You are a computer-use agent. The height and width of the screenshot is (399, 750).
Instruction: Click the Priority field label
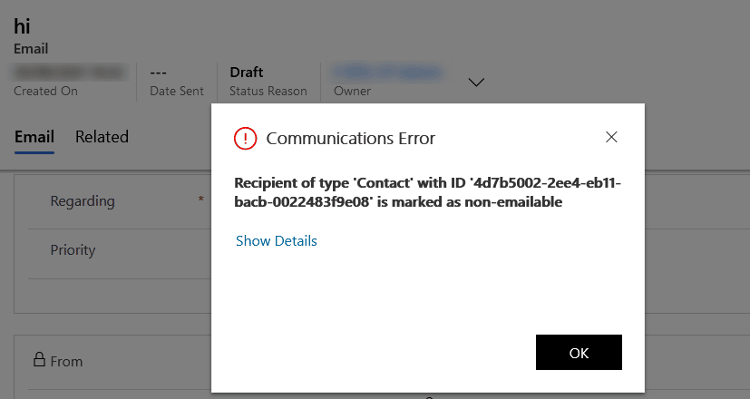tap(73, 250)
